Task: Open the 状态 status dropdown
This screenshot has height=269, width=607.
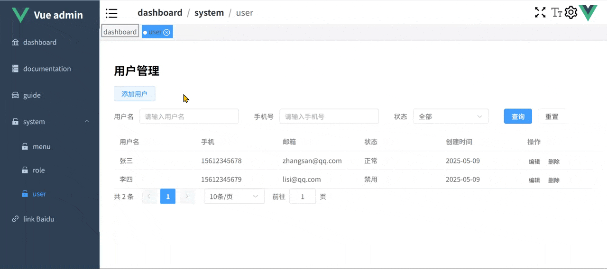Action: click(451, 117)
